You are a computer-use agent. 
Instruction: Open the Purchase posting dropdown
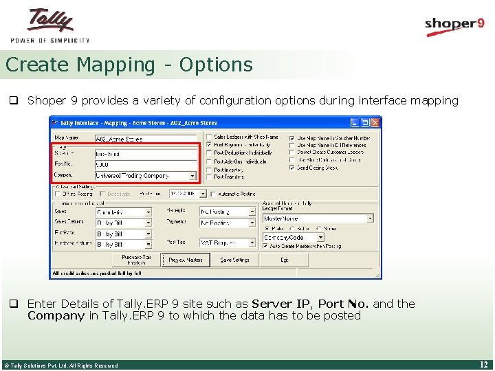click(148, 234)
